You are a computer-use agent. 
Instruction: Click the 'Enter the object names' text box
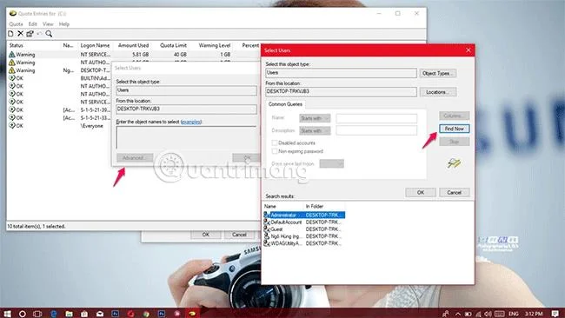tap(186, 137)
